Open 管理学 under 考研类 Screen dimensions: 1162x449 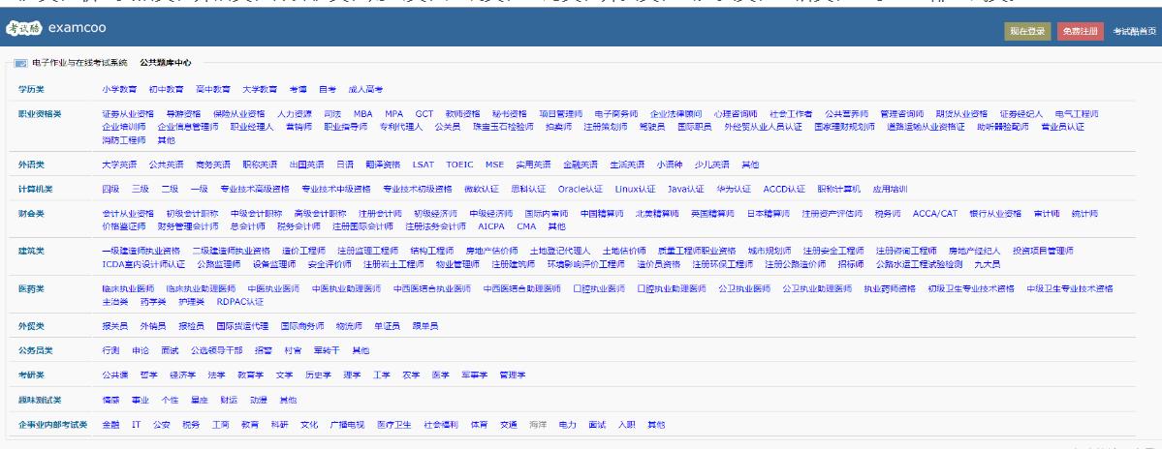(513, 375)
